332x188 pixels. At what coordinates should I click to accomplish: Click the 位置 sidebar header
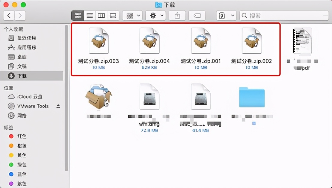point(8,88)
